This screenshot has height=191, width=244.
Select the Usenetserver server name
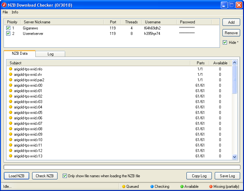pyautogui.click(x=33, y=34)
